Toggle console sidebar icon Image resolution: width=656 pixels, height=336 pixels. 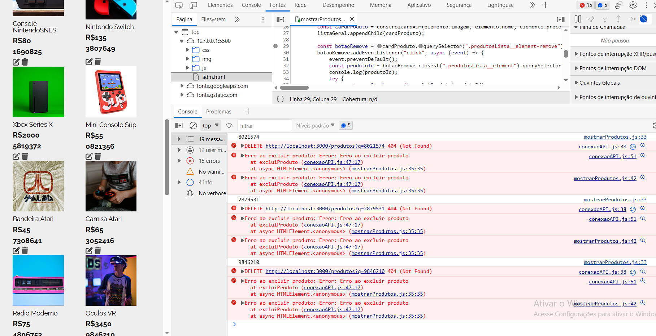179,126
